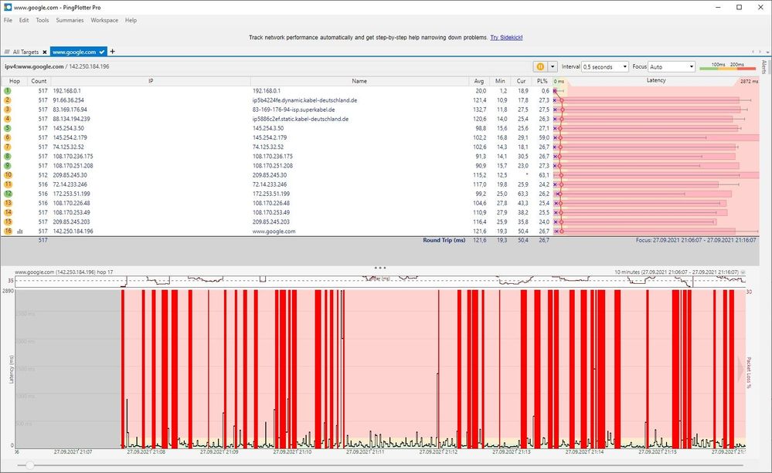Screen dimensions: 772x473
Task: Select hop 13 orange circle icon
Action: [x=8, y=203]
